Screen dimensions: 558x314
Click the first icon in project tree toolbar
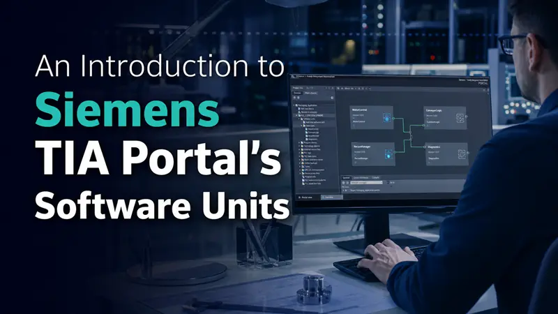294,98
